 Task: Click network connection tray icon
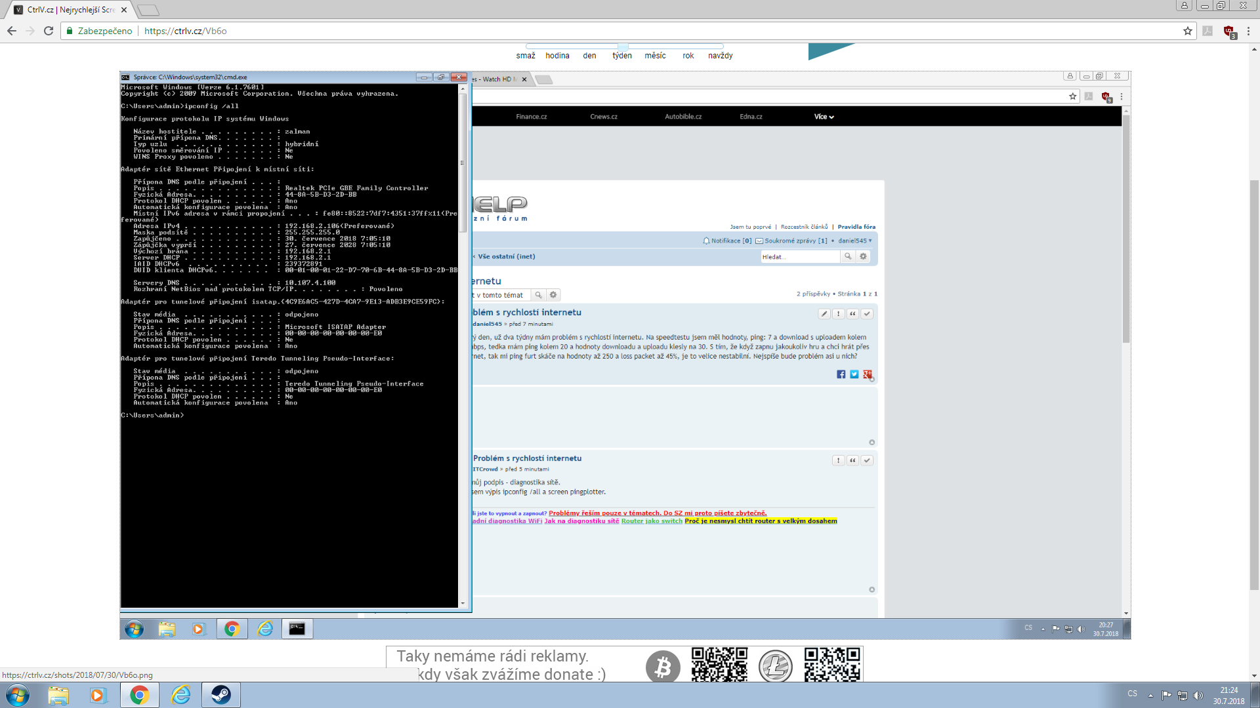pyautogui.click(x=1182, y=695)
